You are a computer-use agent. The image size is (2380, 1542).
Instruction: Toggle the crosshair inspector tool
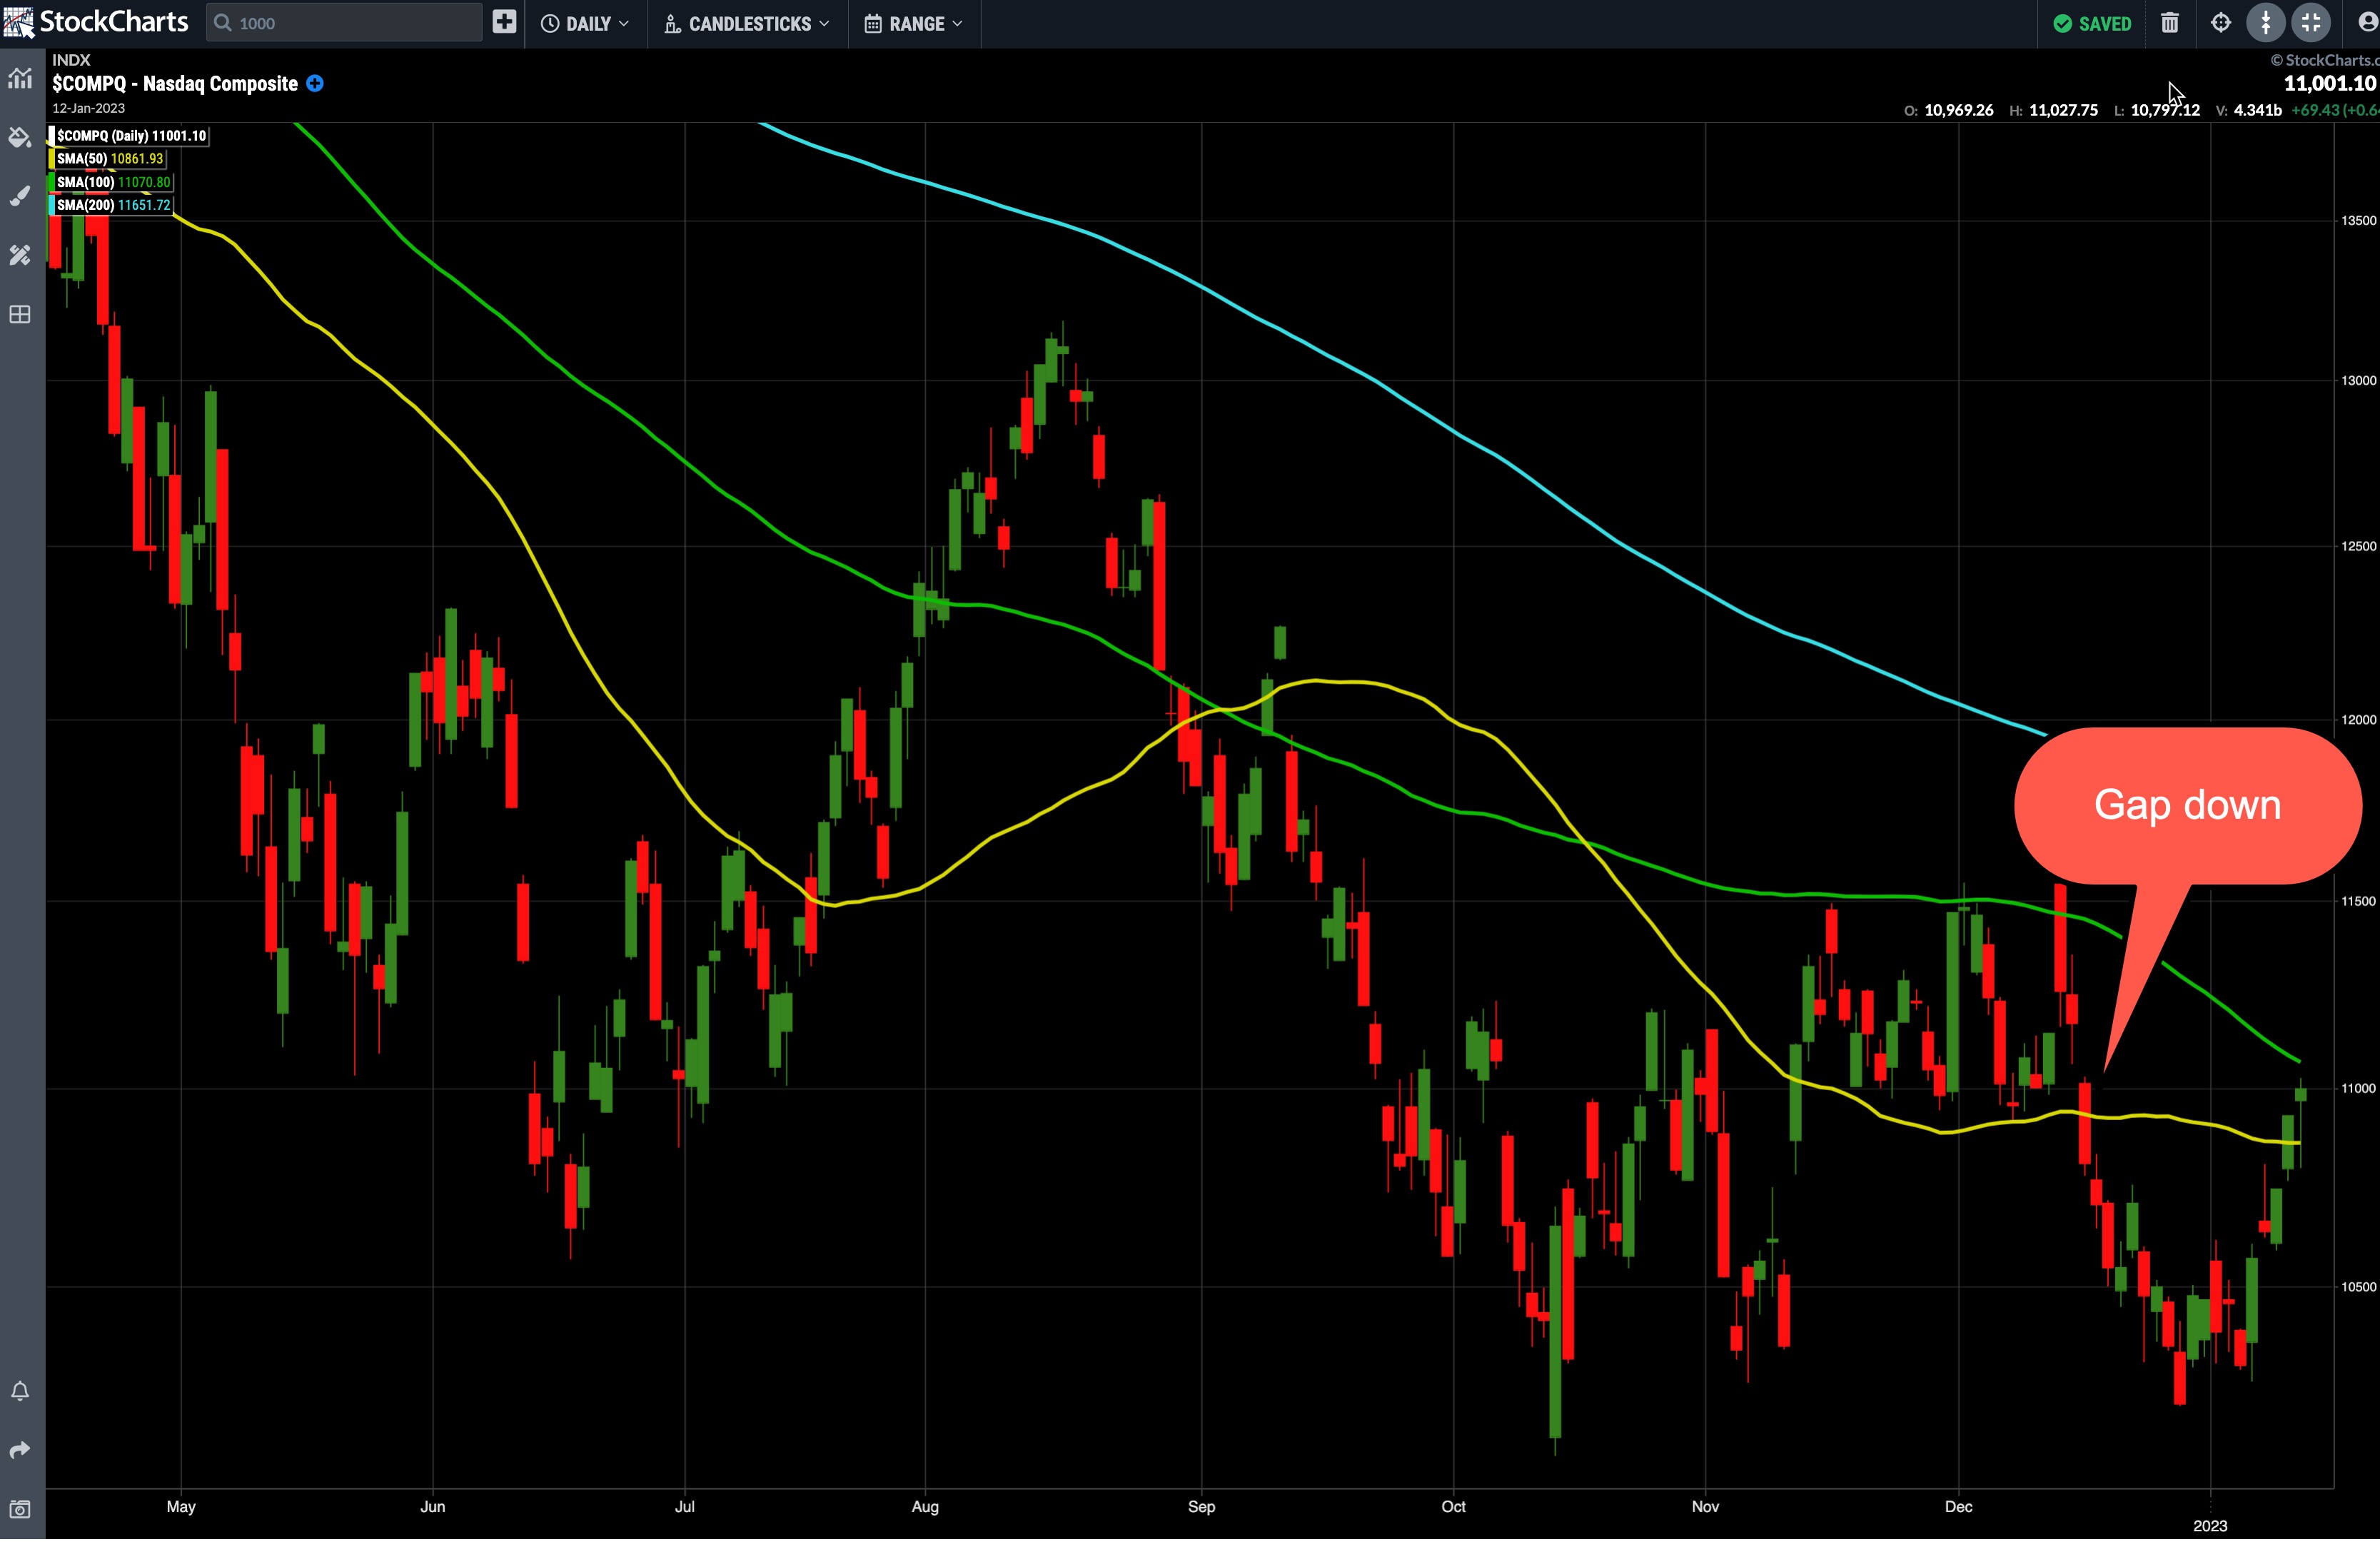click(2220, 23)
